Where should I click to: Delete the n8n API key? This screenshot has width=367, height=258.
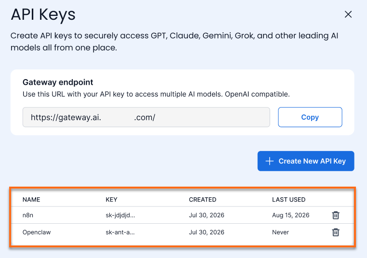point(336,215)
